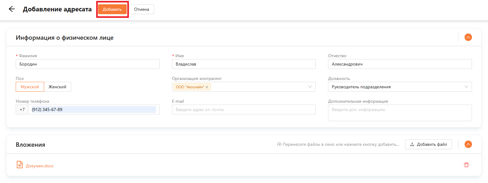Open the Докумен.docx attachment link
Viewport: 488px width, 183px height.
click(x=40, y=166)
